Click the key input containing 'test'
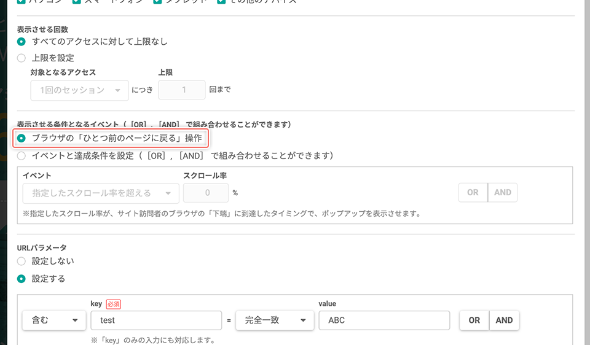 click(x=156, y=320)
